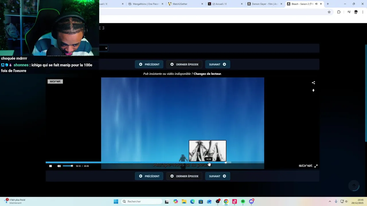Close the MangaMoins tab

(163, 4)
